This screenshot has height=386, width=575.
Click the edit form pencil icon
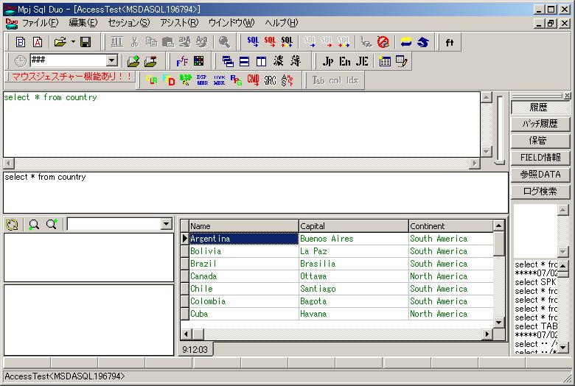pos(402,61)
